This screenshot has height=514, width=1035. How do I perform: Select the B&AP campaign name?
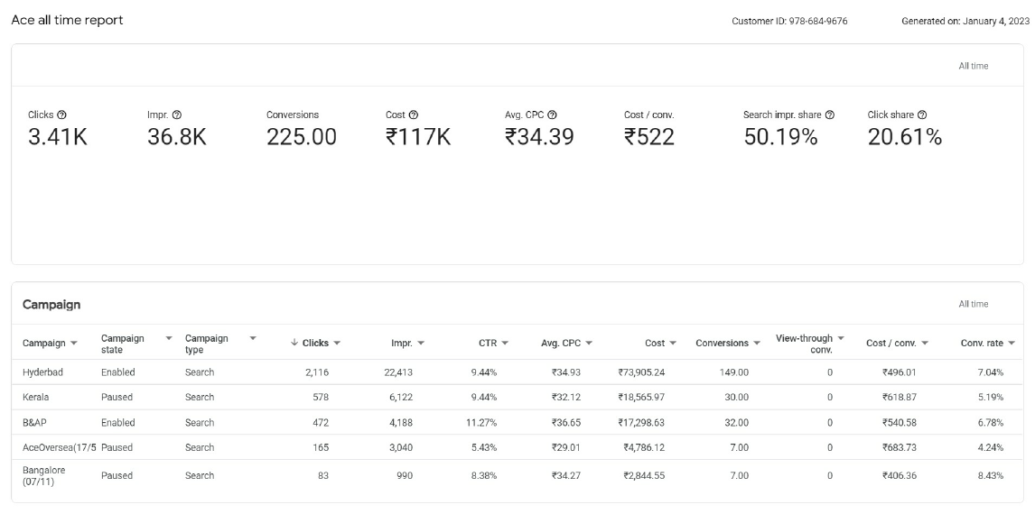click(35, 422)
